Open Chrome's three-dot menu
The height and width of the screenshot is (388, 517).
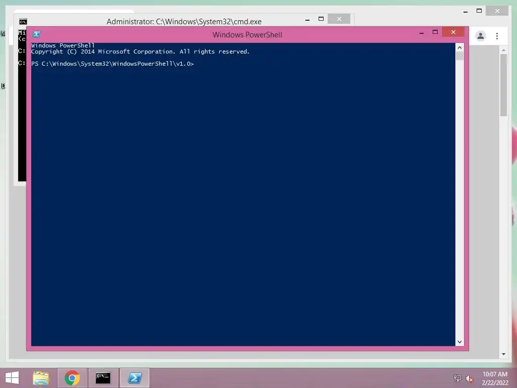[x=497, y=36]
